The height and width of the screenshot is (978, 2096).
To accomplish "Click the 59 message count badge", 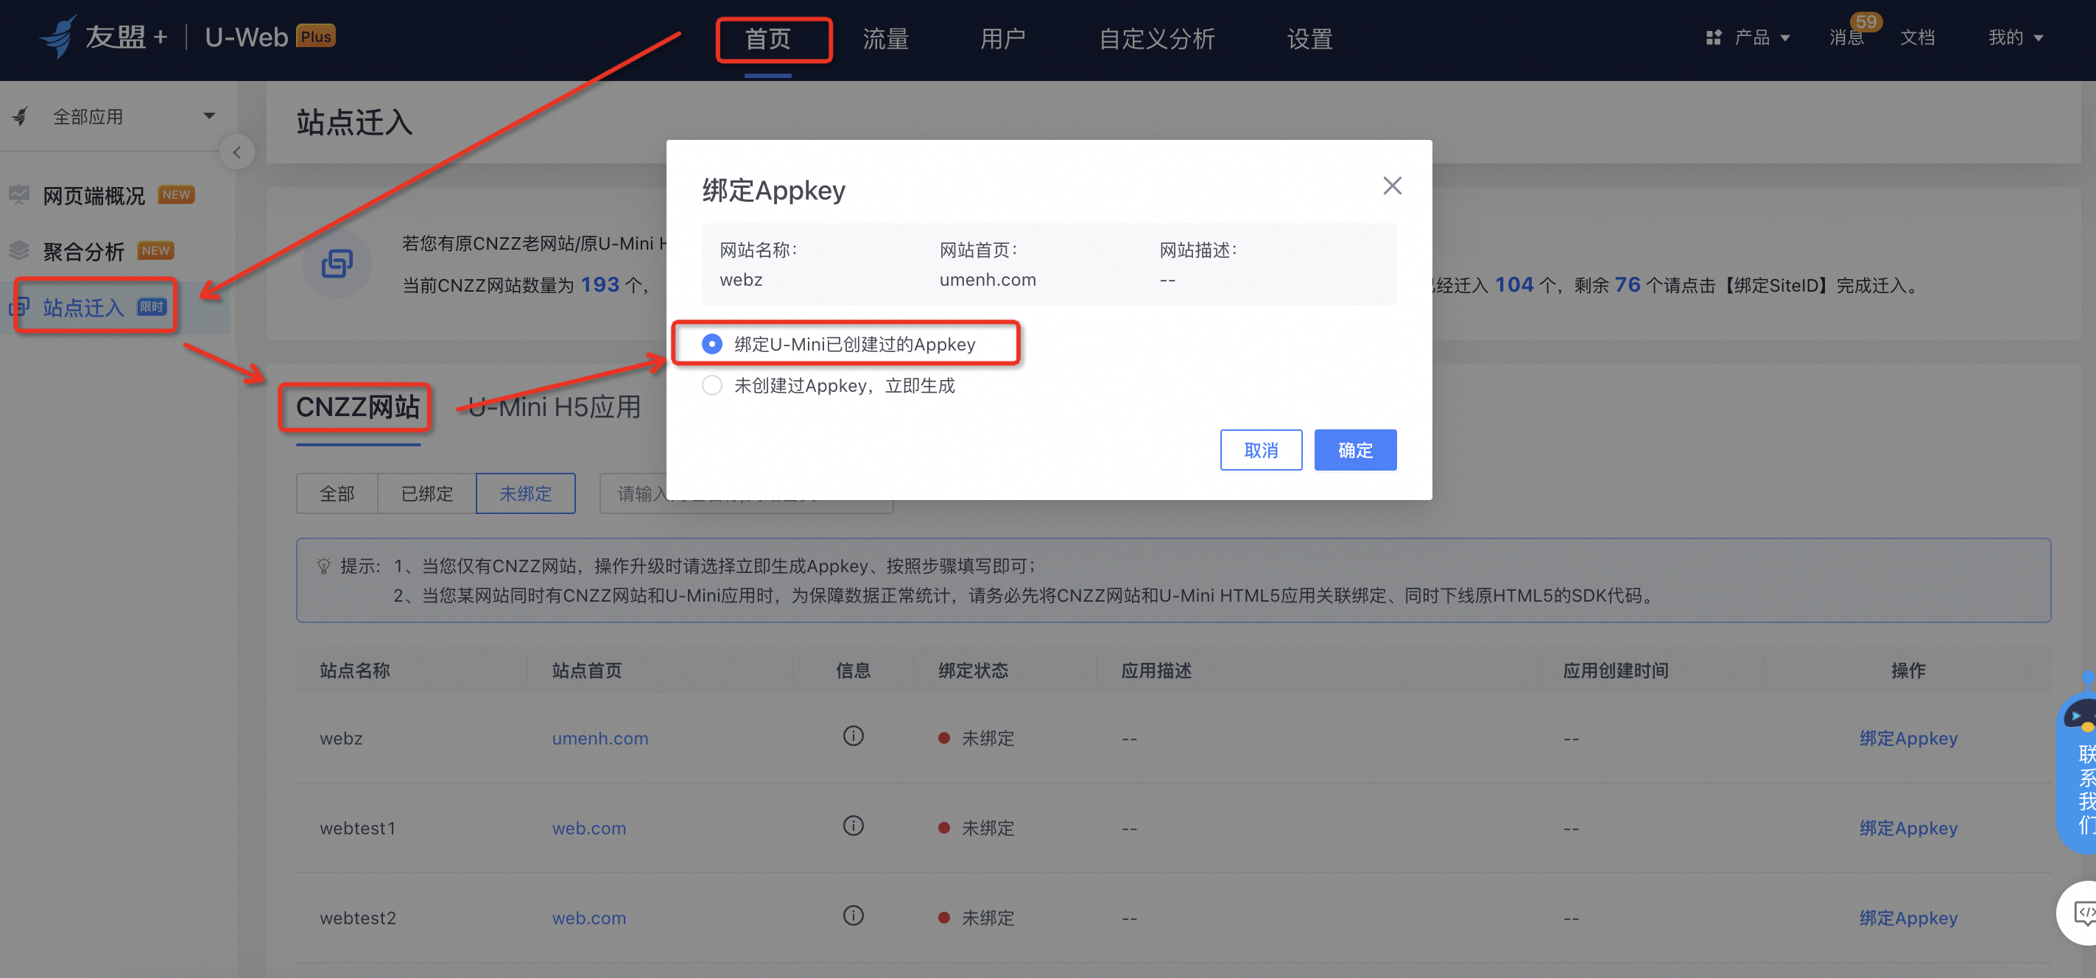I will pyautogui.click(x=1865, y=21).
